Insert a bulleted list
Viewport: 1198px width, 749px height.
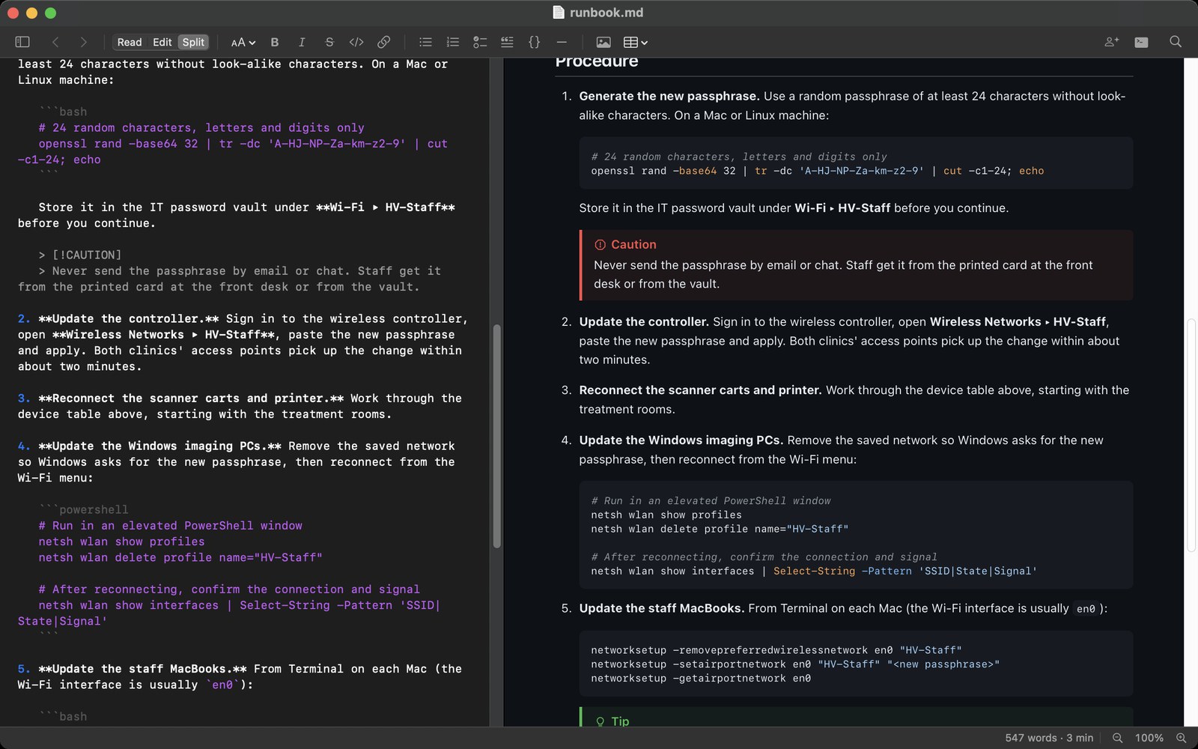[x=425, y=42]
